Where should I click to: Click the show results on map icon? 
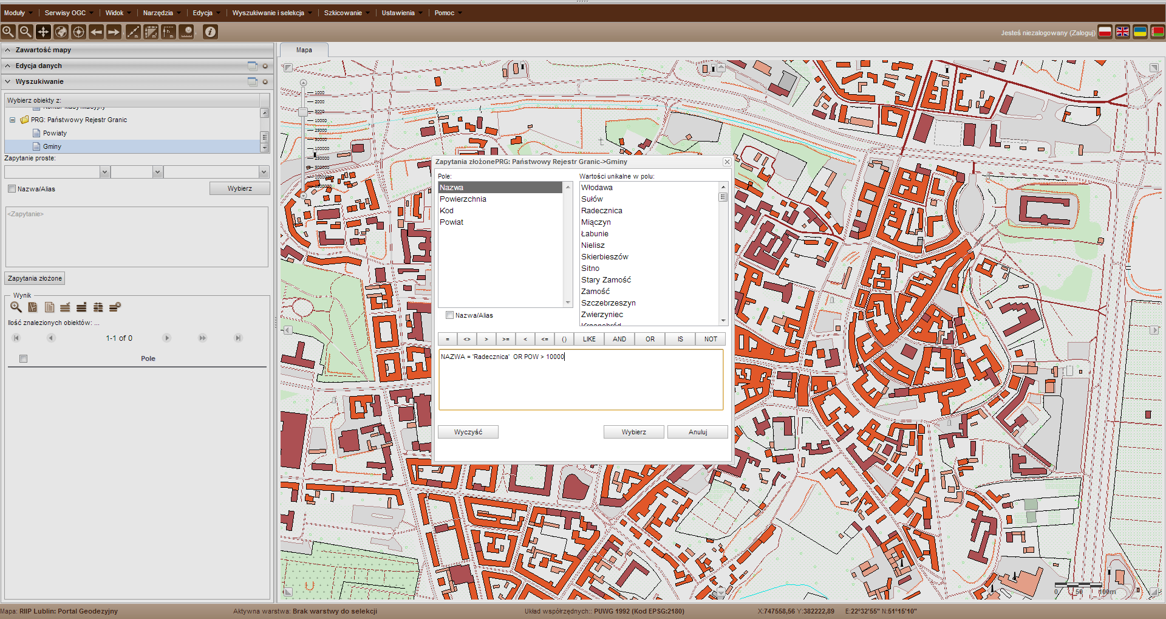[x=33, y=307]
